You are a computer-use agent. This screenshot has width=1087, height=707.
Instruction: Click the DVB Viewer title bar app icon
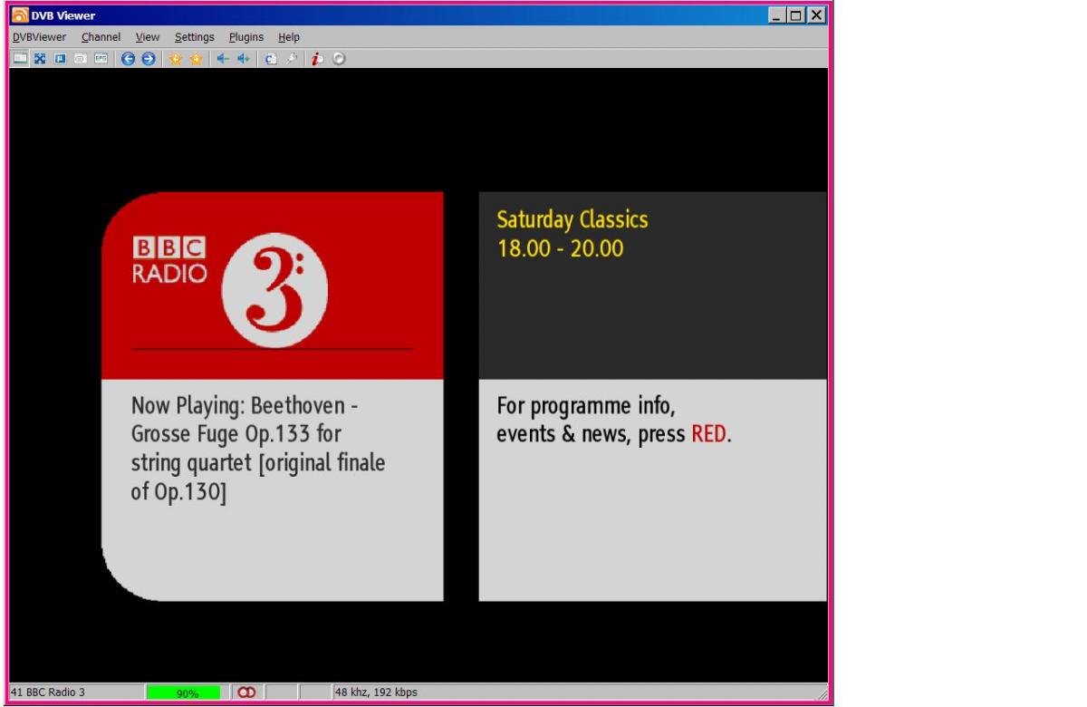(19, 15)
